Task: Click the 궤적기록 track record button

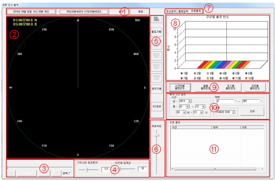Action: tap(156, 89)
